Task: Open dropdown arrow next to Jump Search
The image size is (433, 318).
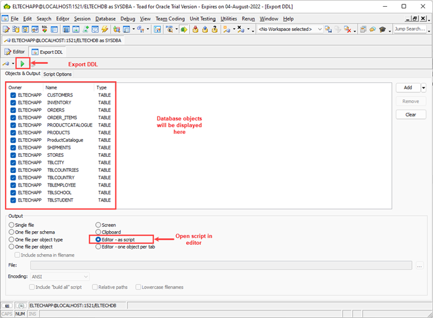Action: [x=429, y=30]
